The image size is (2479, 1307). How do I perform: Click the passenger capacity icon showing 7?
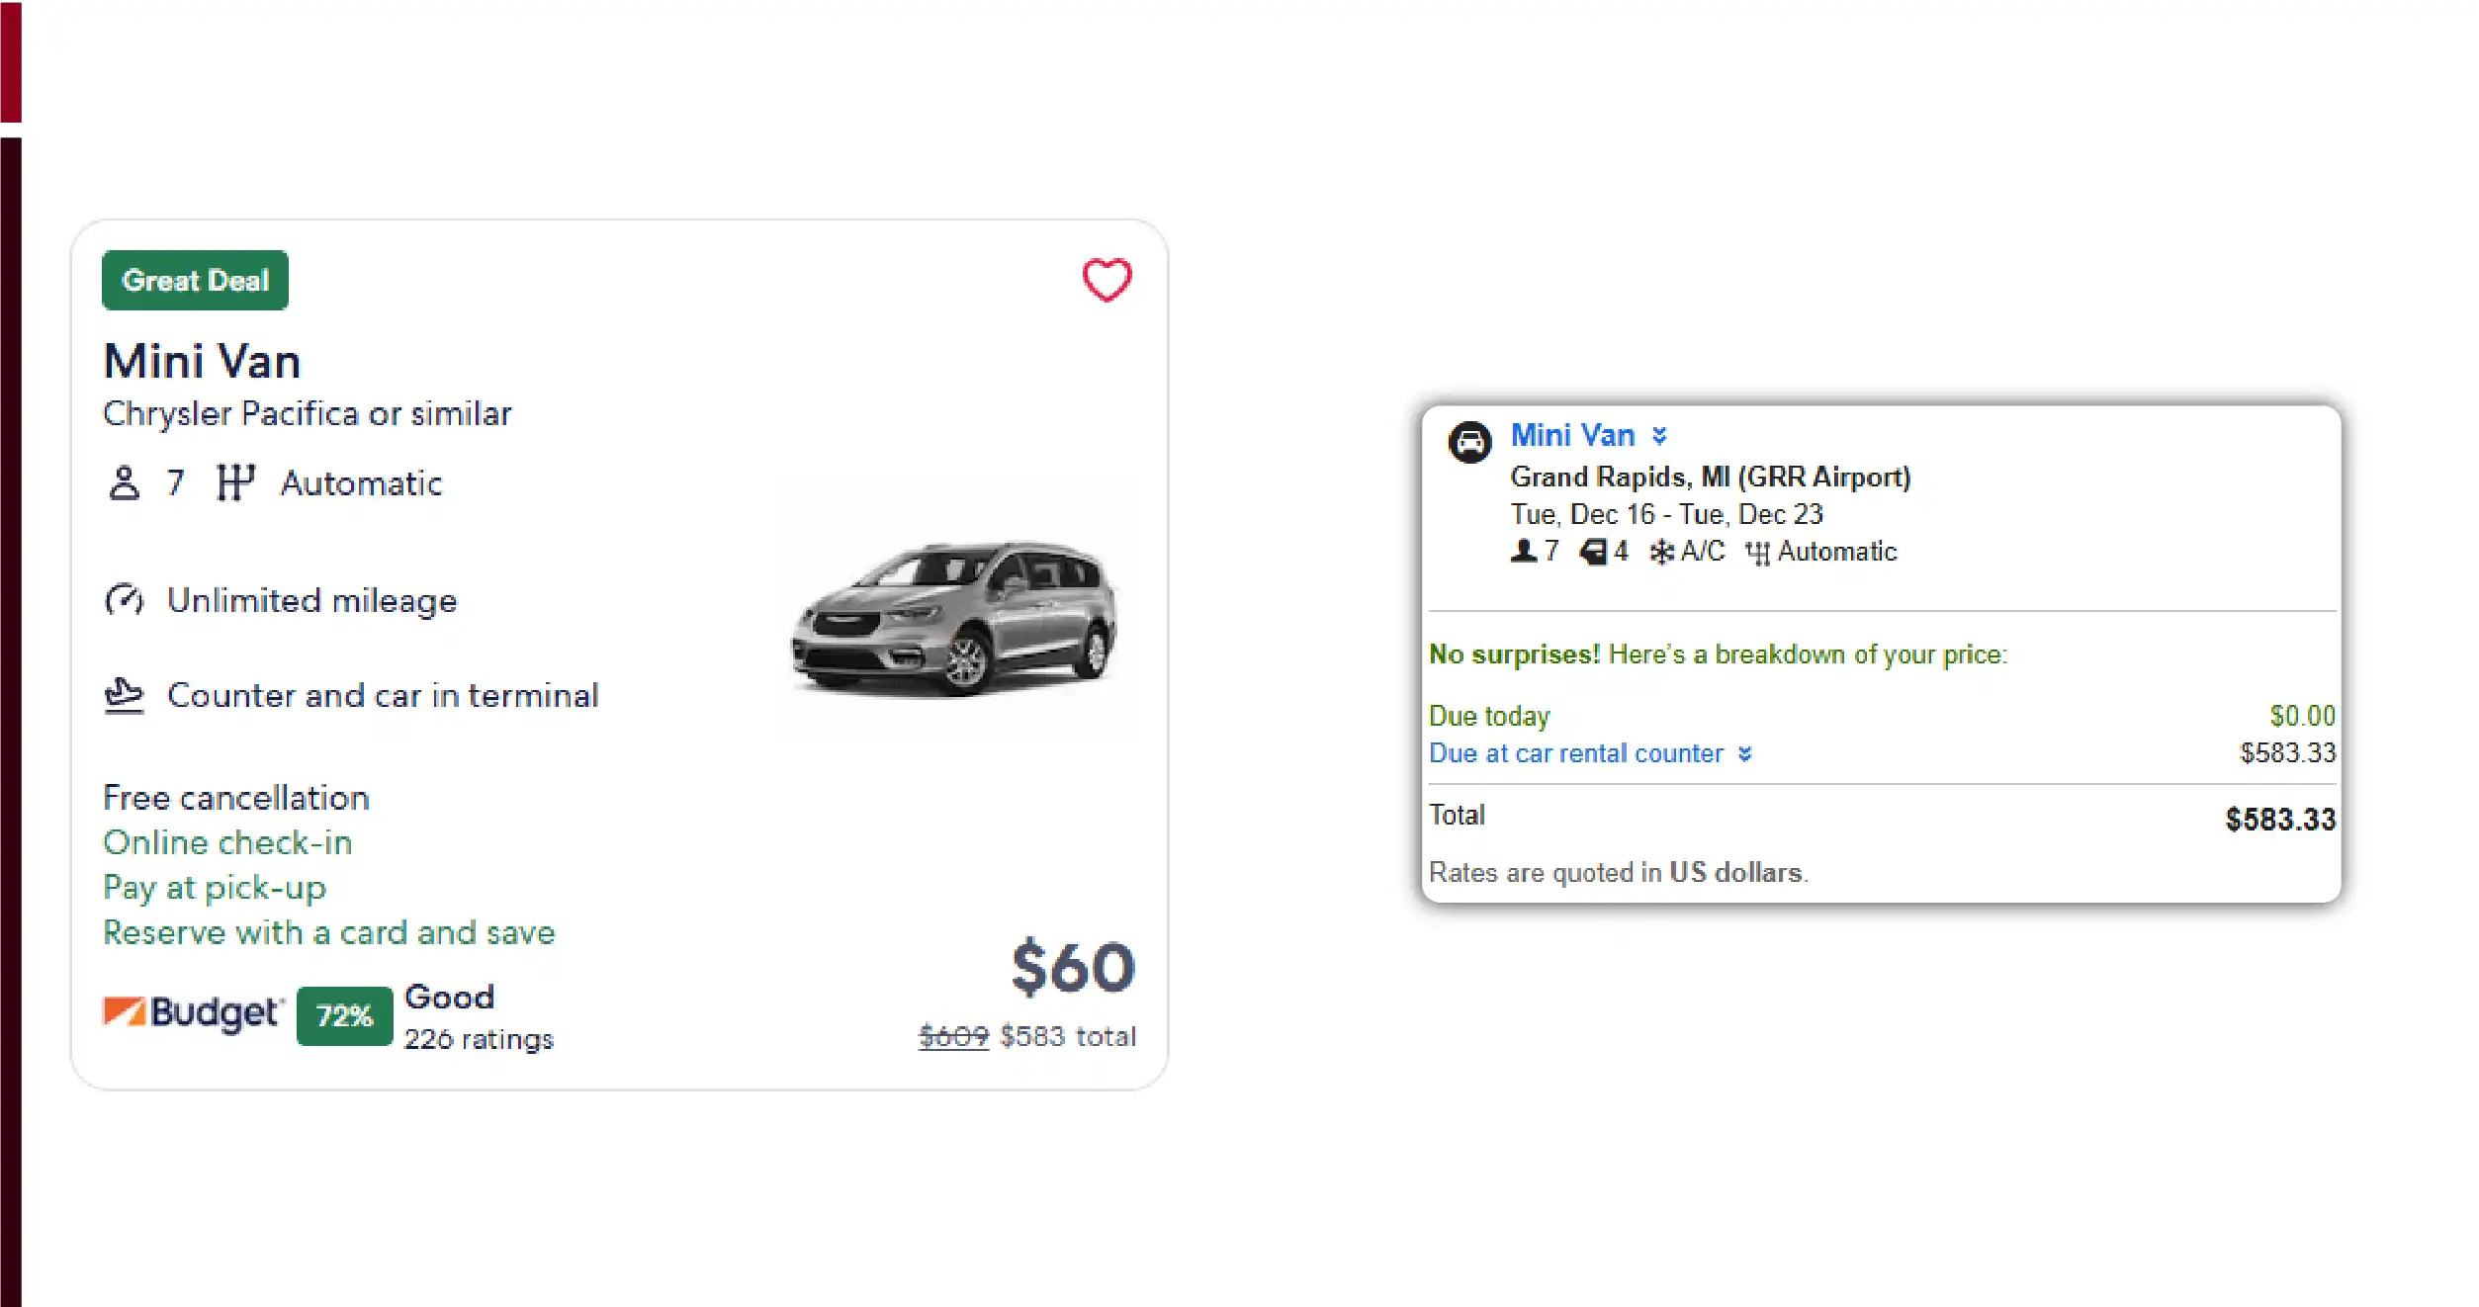[123, 482]
